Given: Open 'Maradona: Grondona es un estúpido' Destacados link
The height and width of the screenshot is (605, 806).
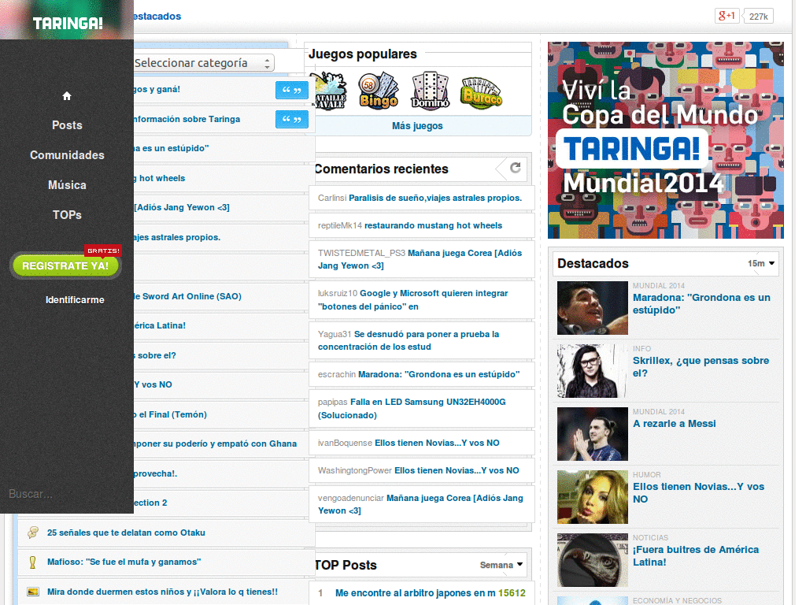Looking at the screenshot, I should pos(701,303).
